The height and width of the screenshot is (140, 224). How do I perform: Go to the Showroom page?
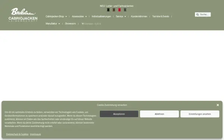point(70,24)
